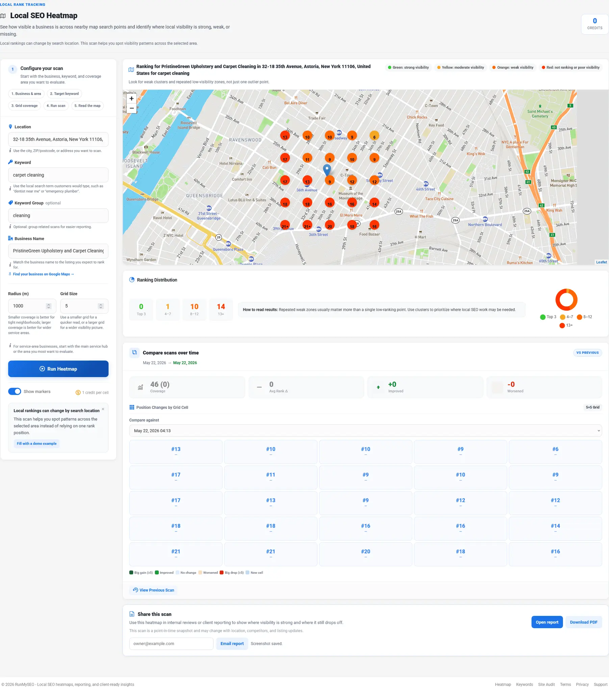
Task: Click the credits counter box
Action: click(594, 24)
